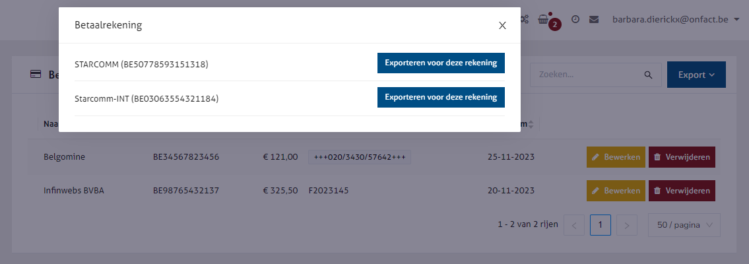
Task: Open the shopping basket icon
Action: [543, 20]
